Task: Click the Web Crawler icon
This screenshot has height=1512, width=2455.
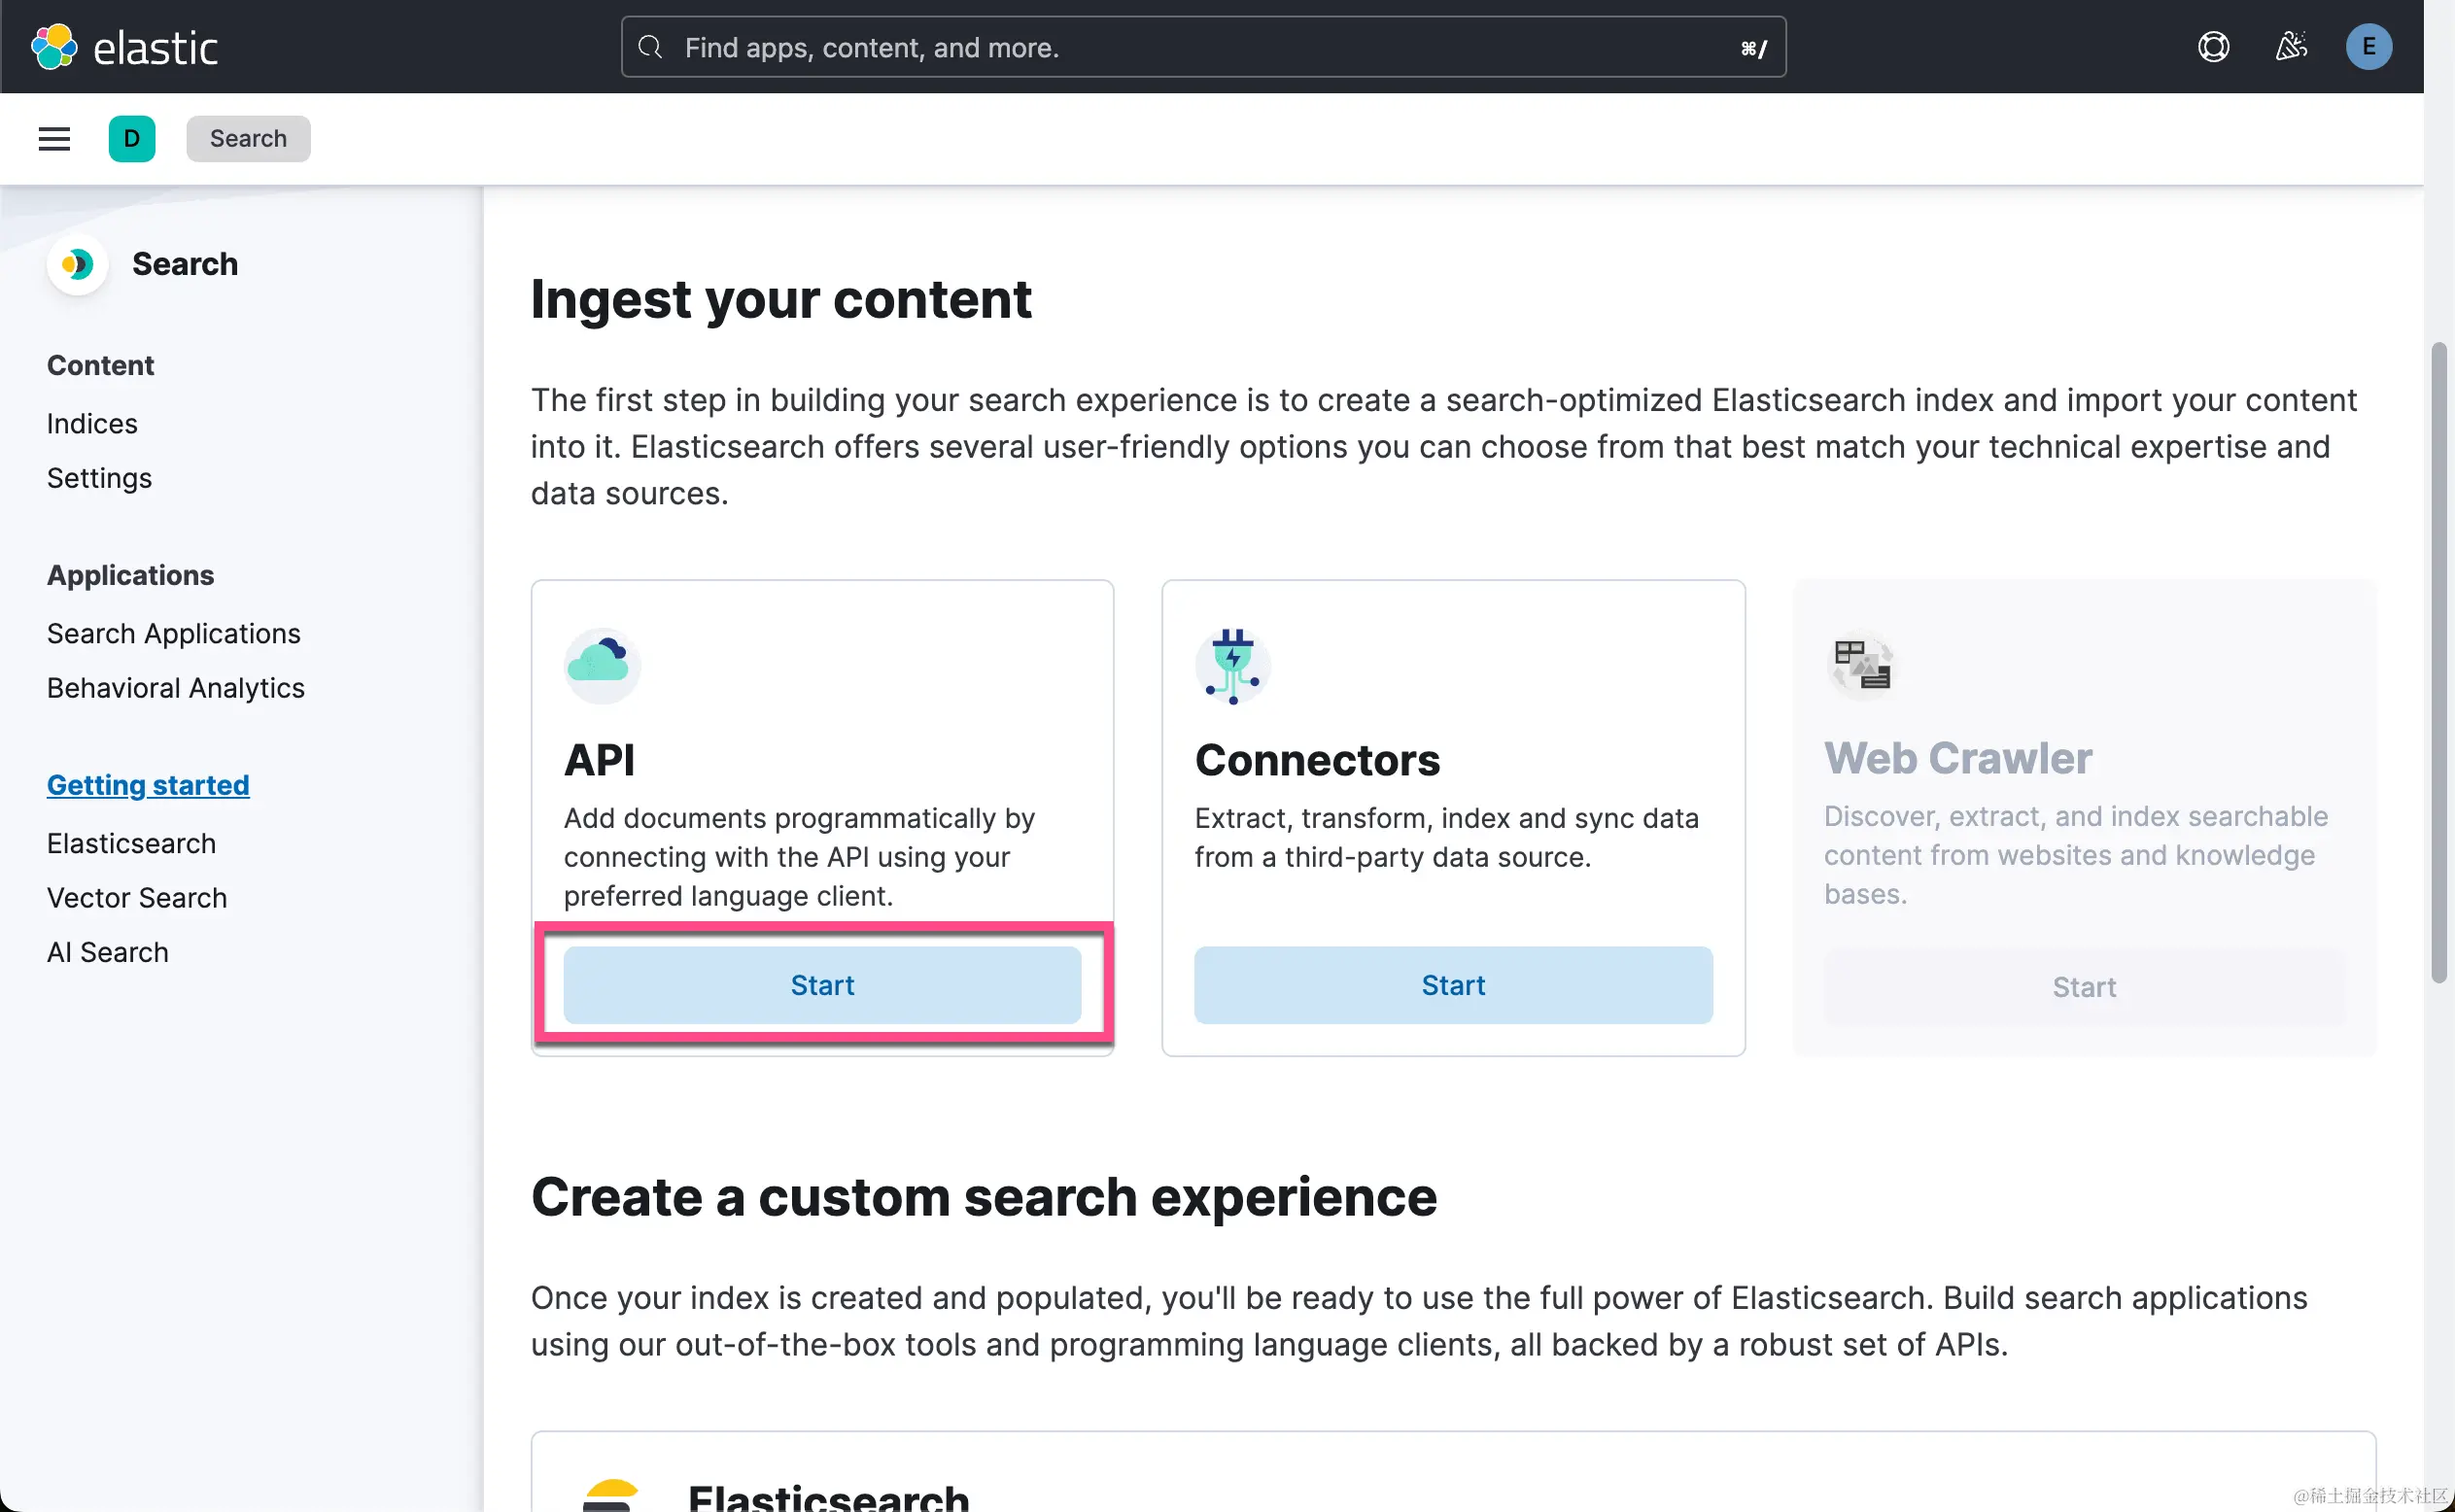Action: (x=1861, y=664)
